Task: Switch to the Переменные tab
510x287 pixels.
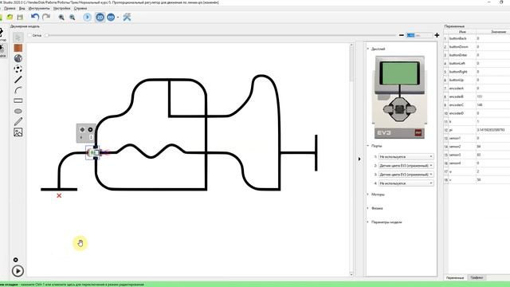Action: tap(455, 277)
